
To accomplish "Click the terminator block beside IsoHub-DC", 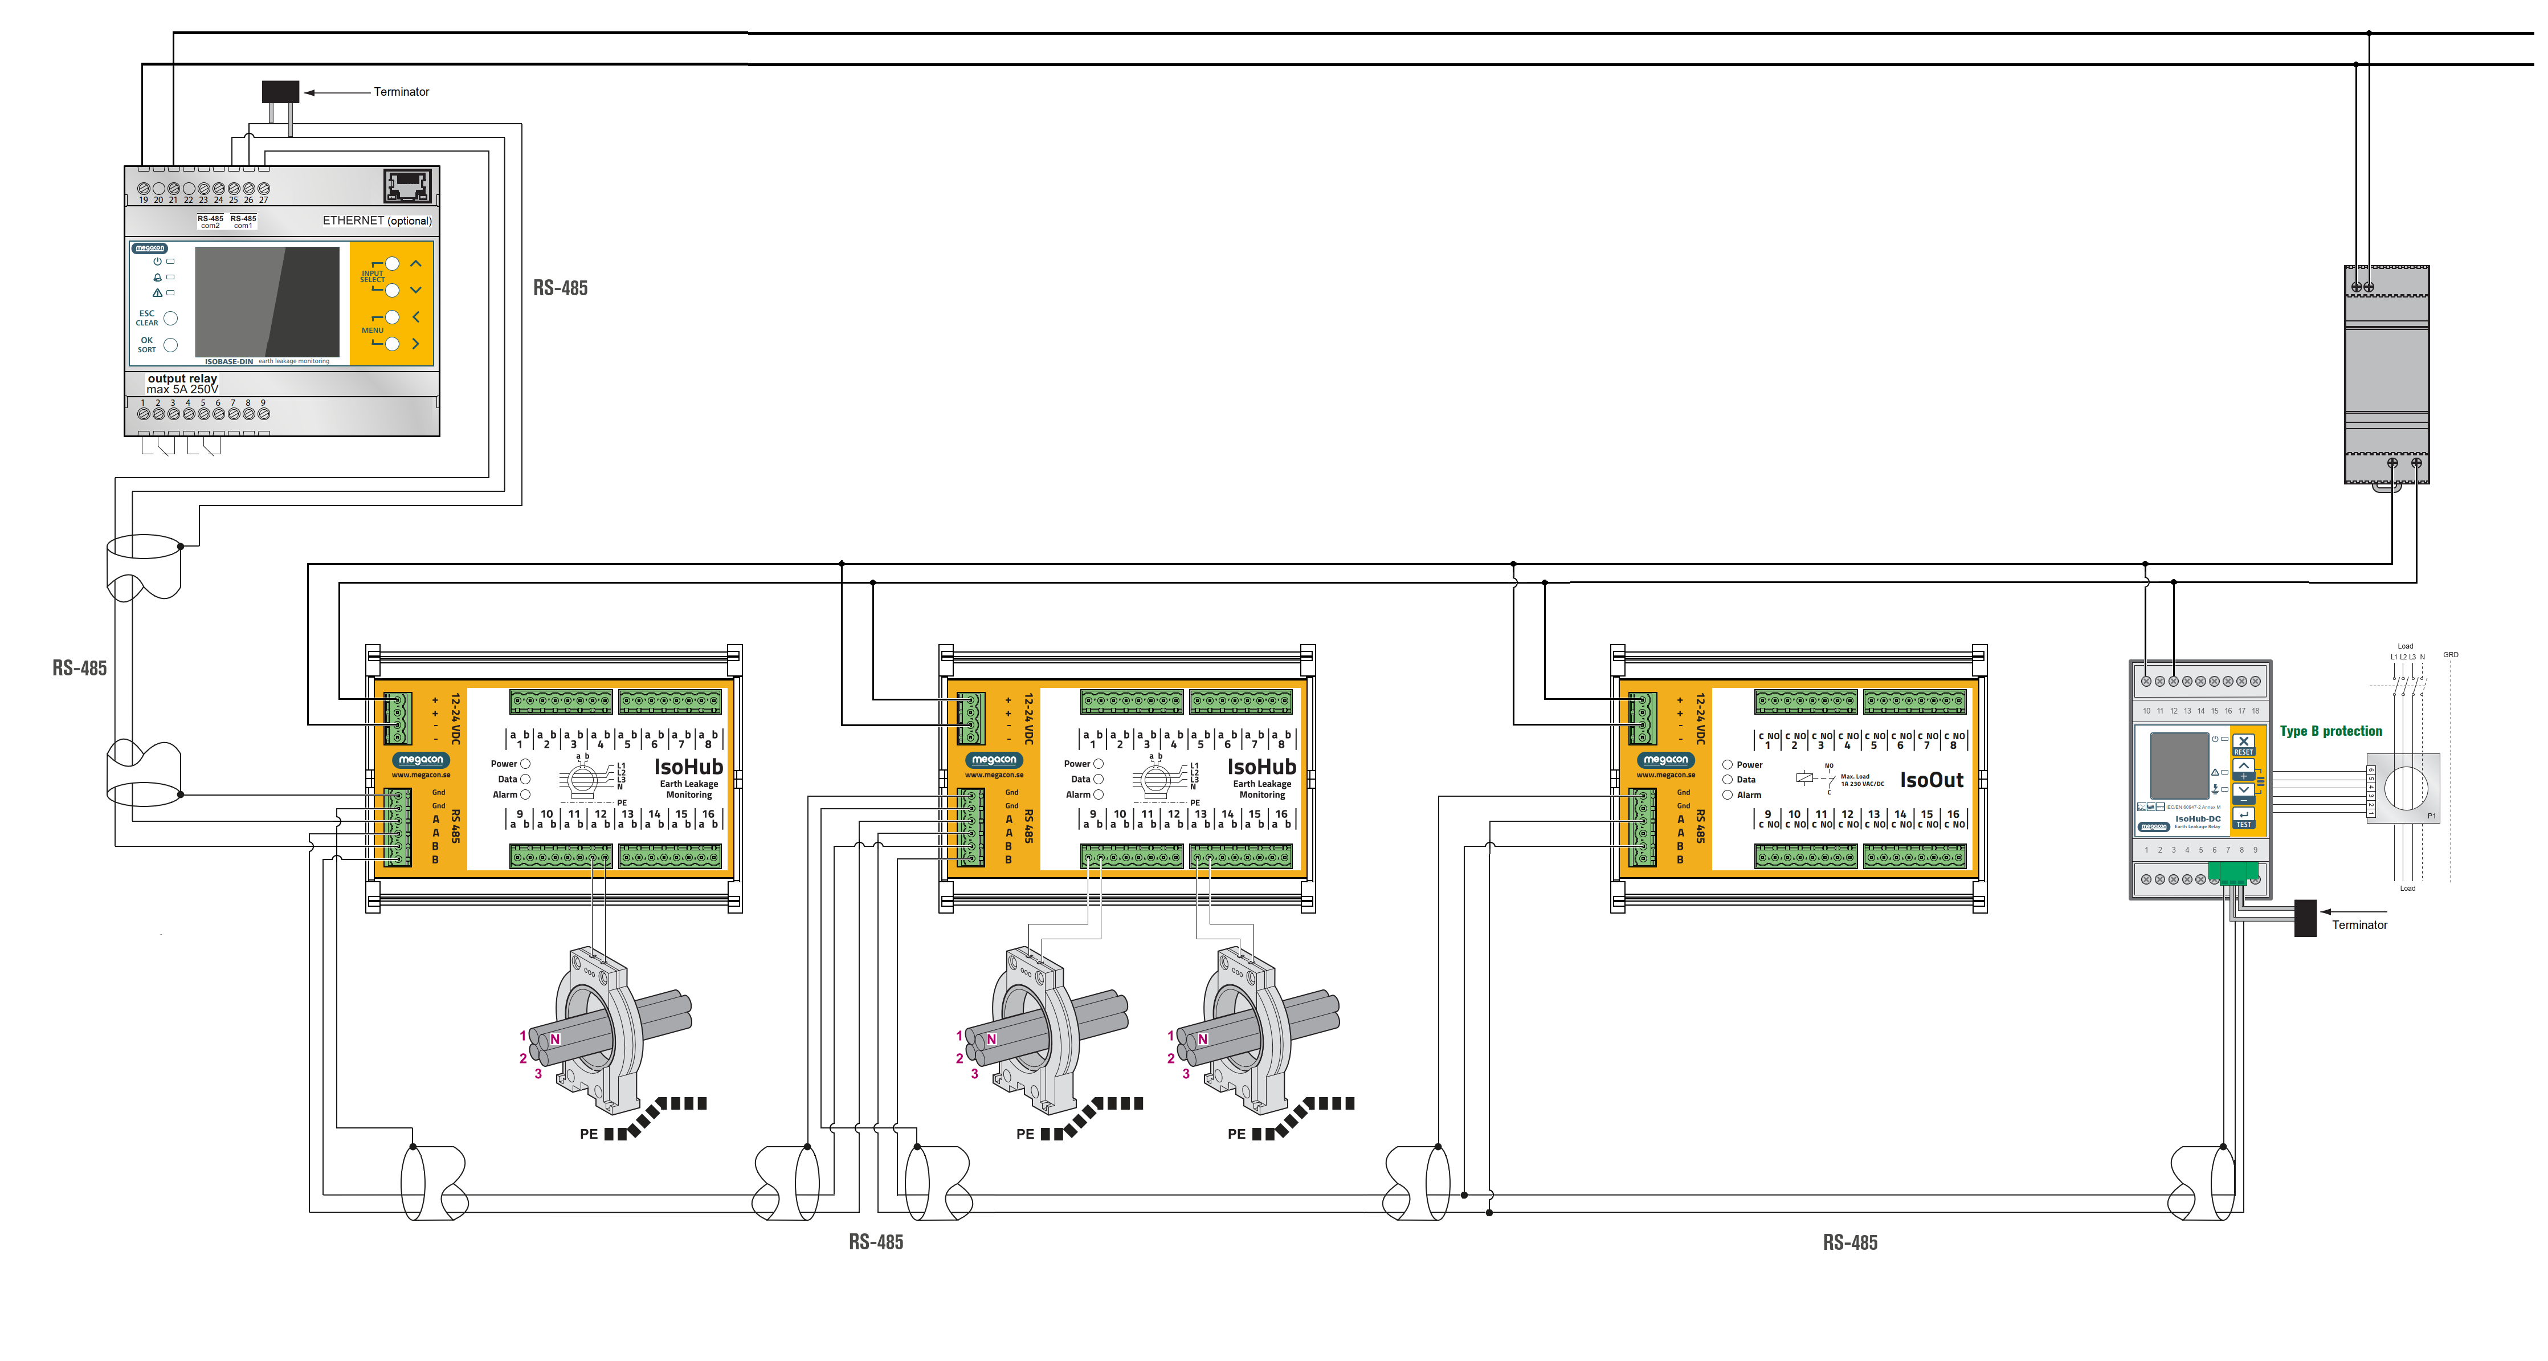I will tap(2306, 918).
